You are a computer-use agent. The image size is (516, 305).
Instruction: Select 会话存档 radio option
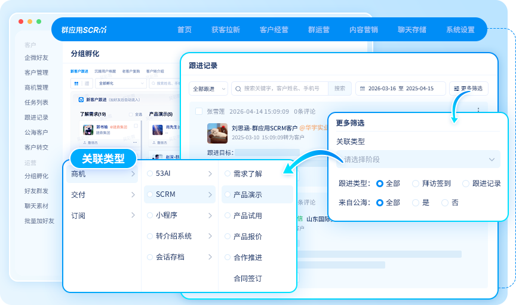(x=150, y=257)
